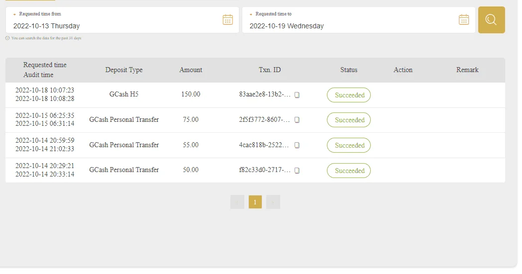This screenshot has height=274, width=522.
Task: Select the 2022-10-13 Thursday date field
Action: 122,20
